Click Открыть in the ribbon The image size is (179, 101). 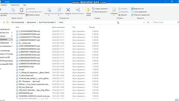tap(124, 9)
